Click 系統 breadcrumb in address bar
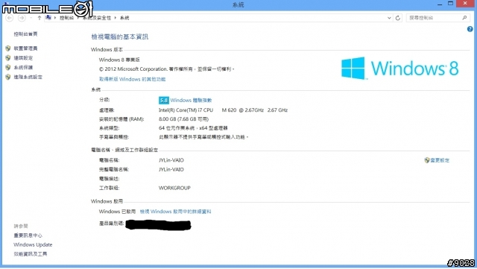 pos(124,18)
